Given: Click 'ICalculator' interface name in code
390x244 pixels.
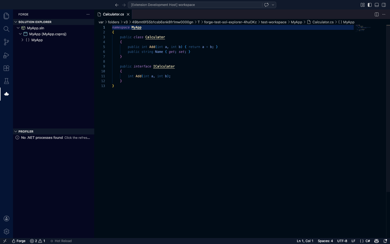Looking at the screenshot, I should coord(164,66).
